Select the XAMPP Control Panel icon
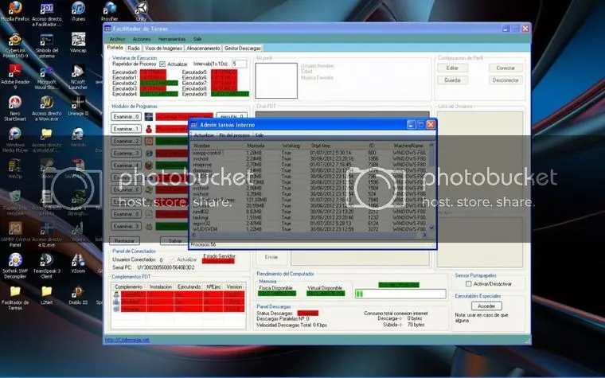 pyautogui.click(x=15, y=235)
